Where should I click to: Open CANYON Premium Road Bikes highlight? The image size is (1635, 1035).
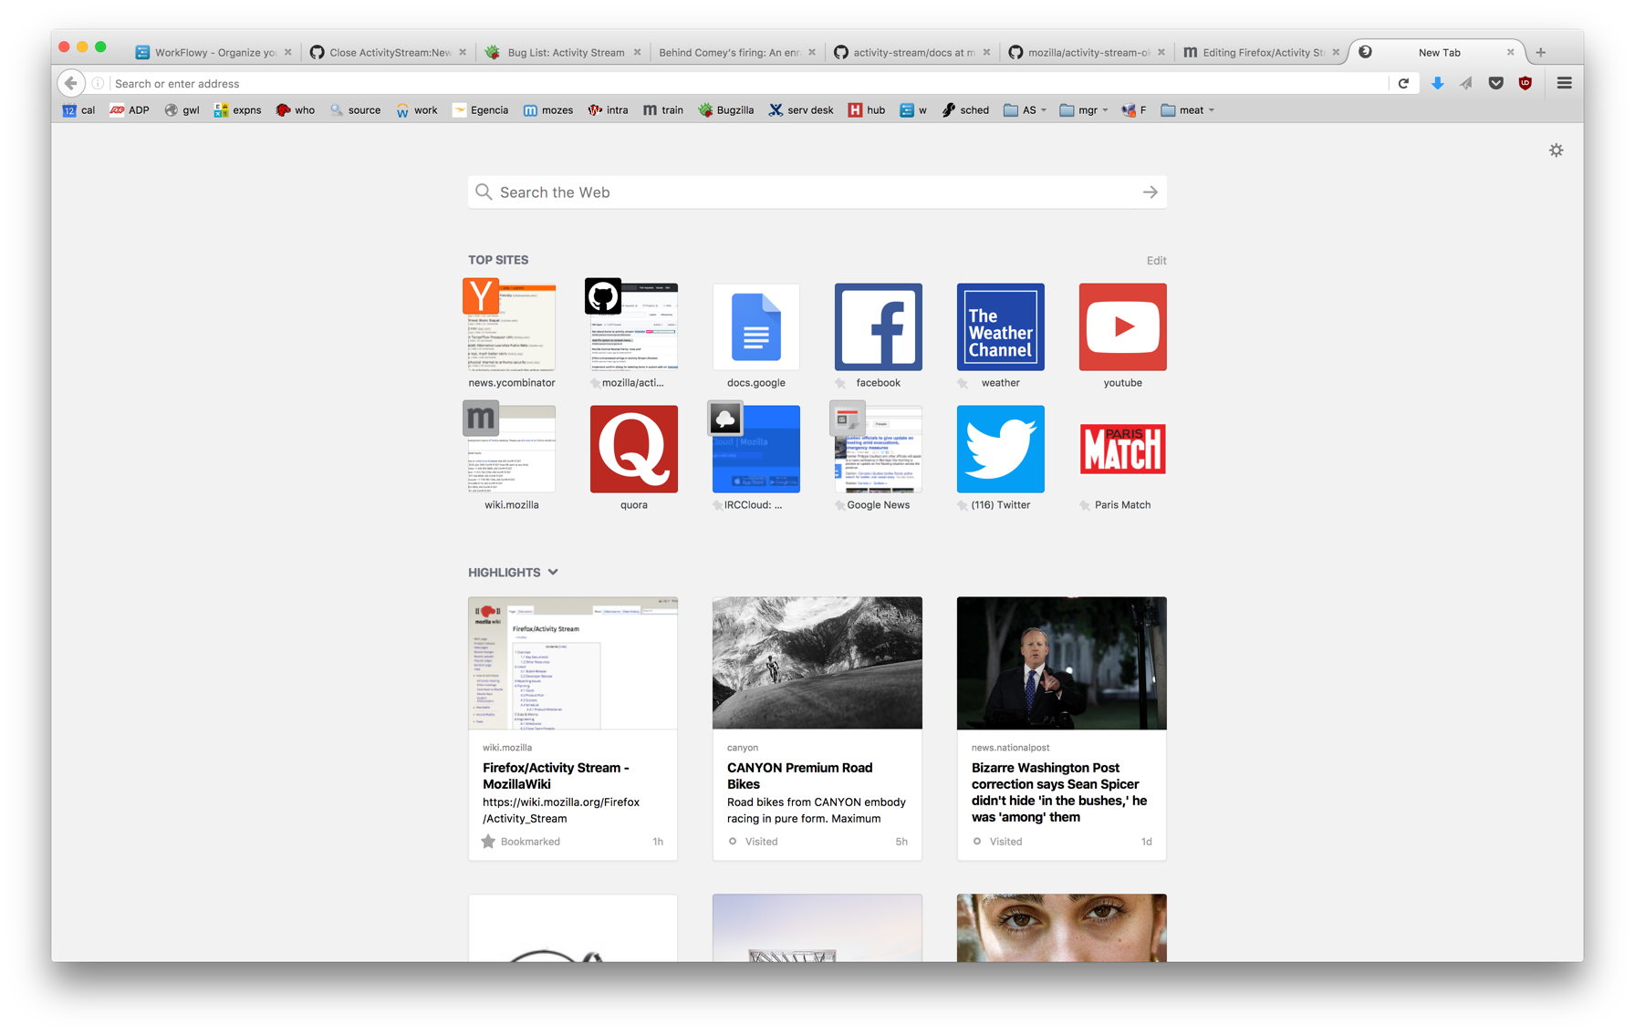(817, 729)
